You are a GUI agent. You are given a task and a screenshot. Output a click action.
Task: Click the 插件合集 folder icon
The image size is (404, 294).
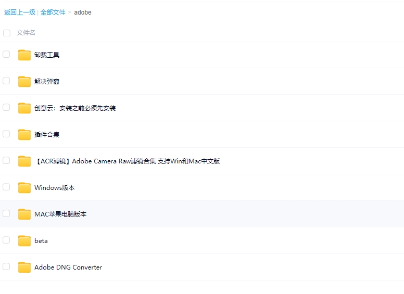[24, 135]
